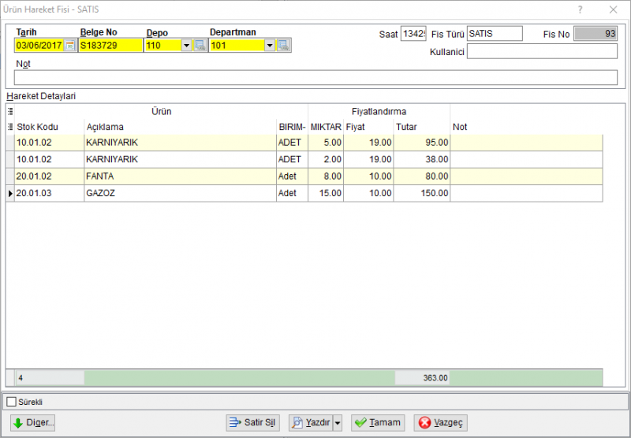Image resolution: width=631 pixels, height=438 pixels.
Task: Expand the Departman dropdown arrow
Action: point(270,46)
